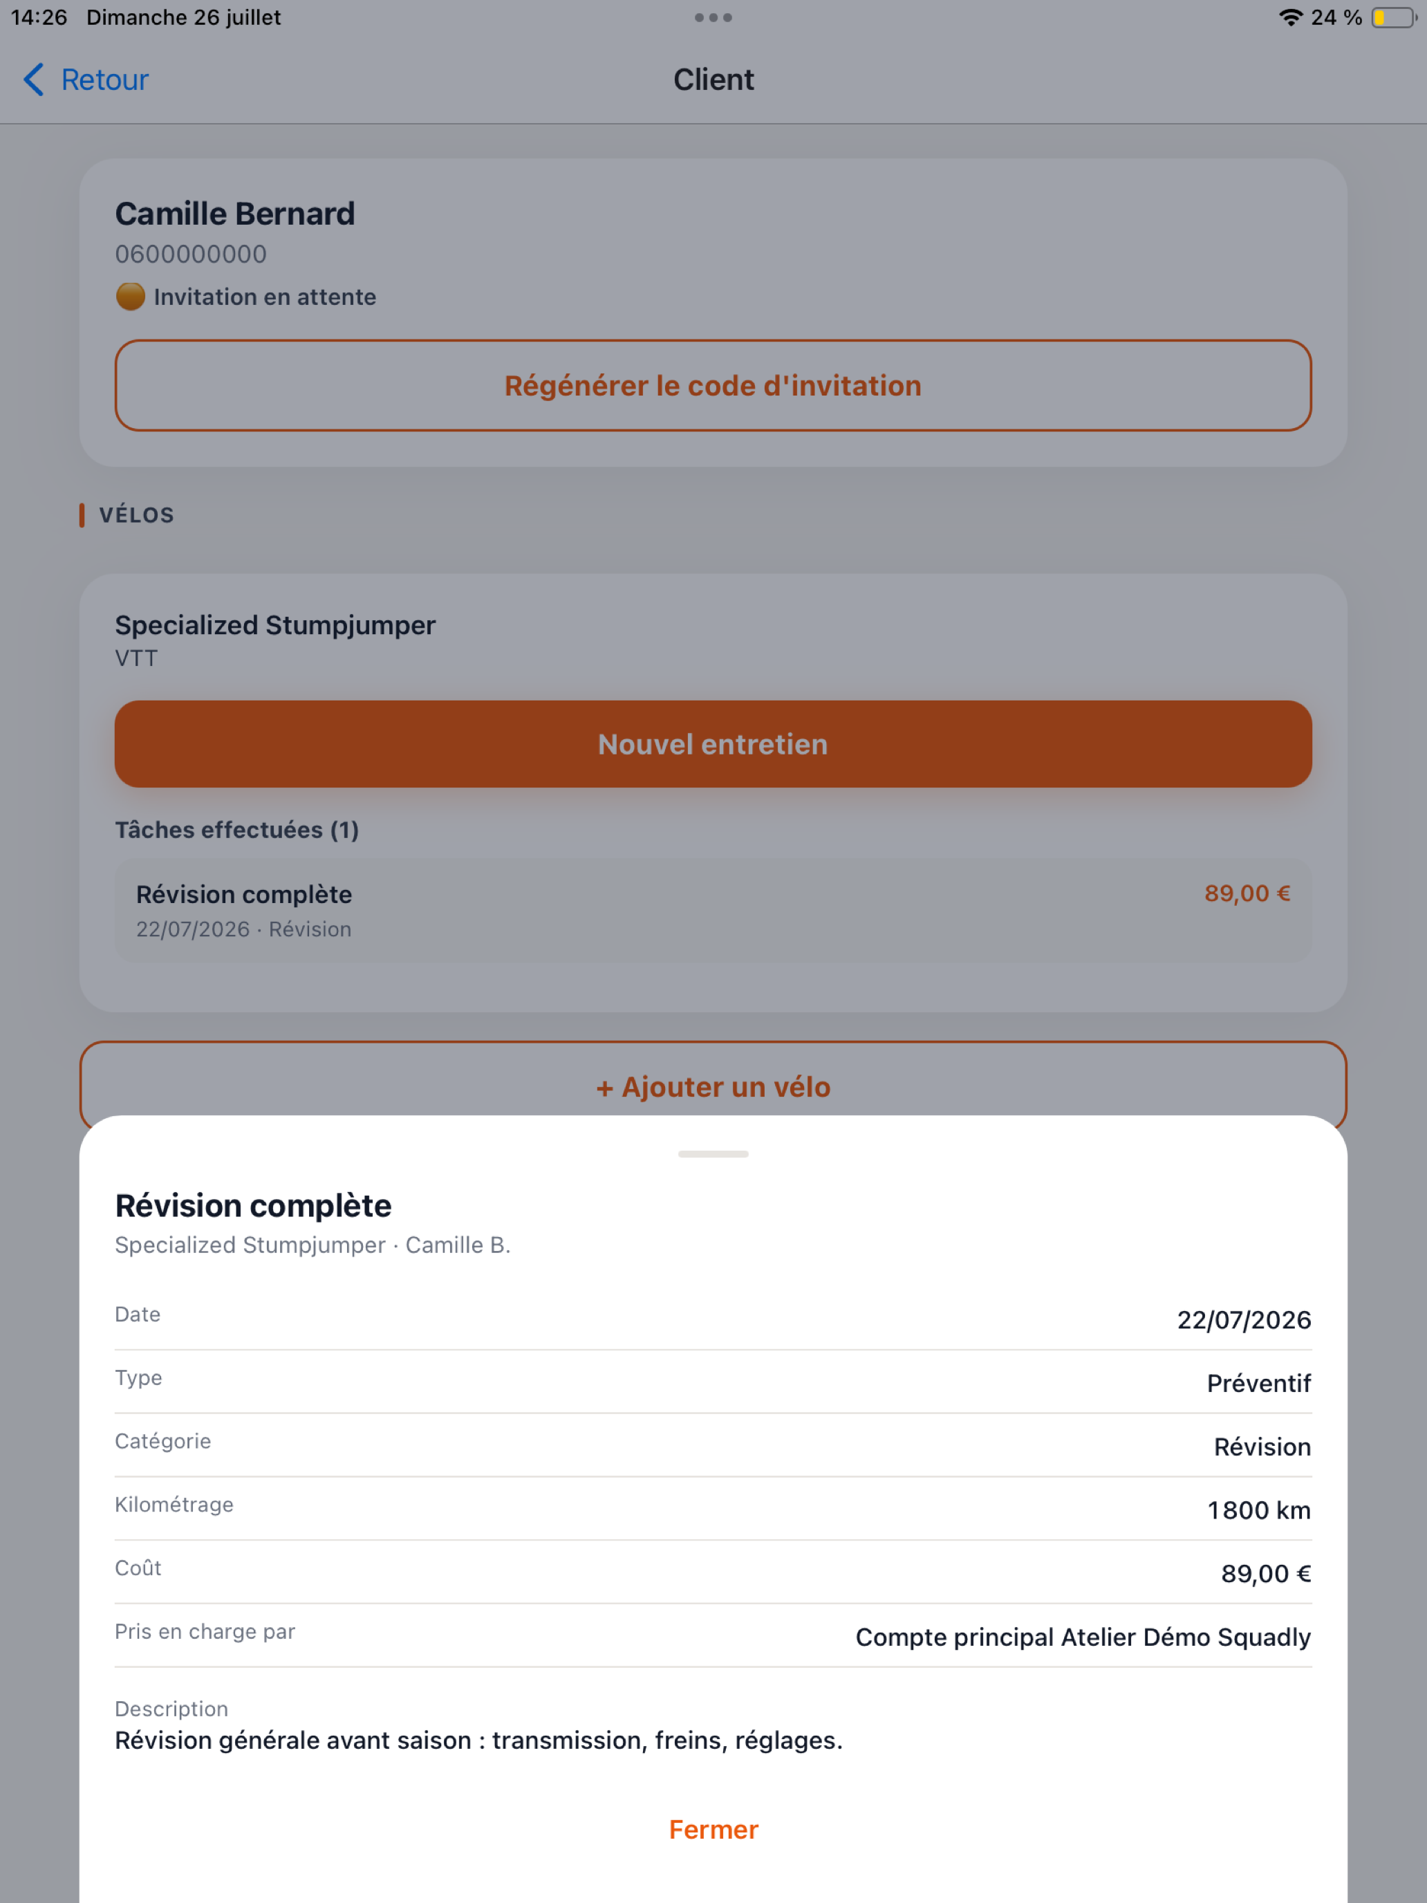Open the three-dot multitasking menu
This screenshot has width=1427, height=1903.
(x=713, y=17)
